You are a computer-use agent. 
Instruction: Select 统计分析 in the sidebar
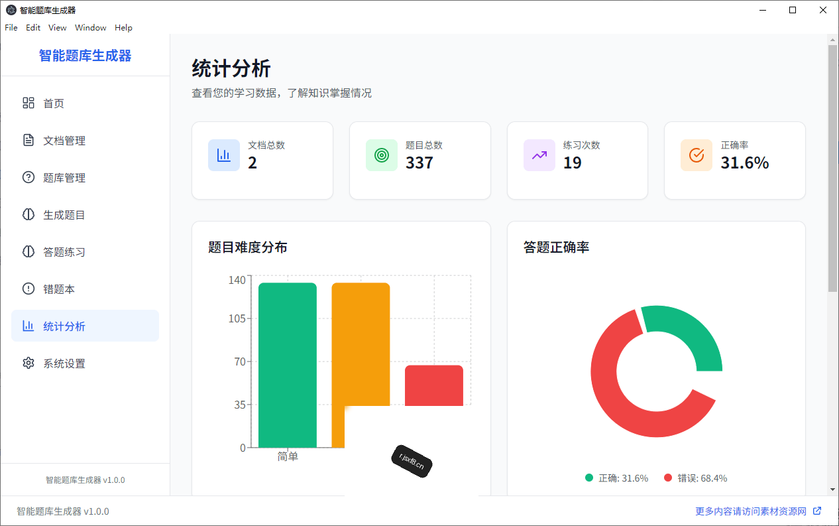pos(85,326)
